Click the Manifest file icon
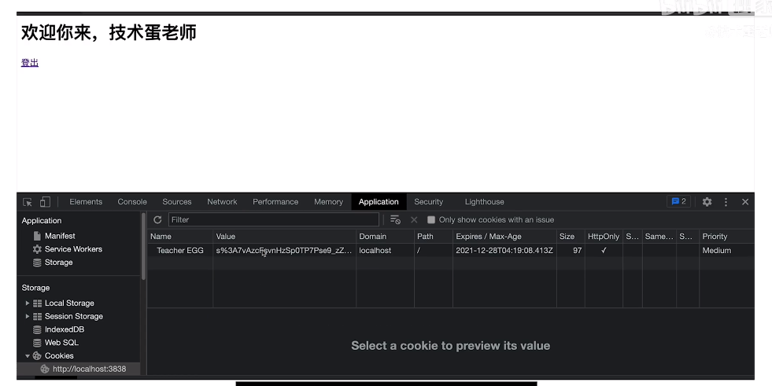This screenshot has height=386, width=772. 37,236
